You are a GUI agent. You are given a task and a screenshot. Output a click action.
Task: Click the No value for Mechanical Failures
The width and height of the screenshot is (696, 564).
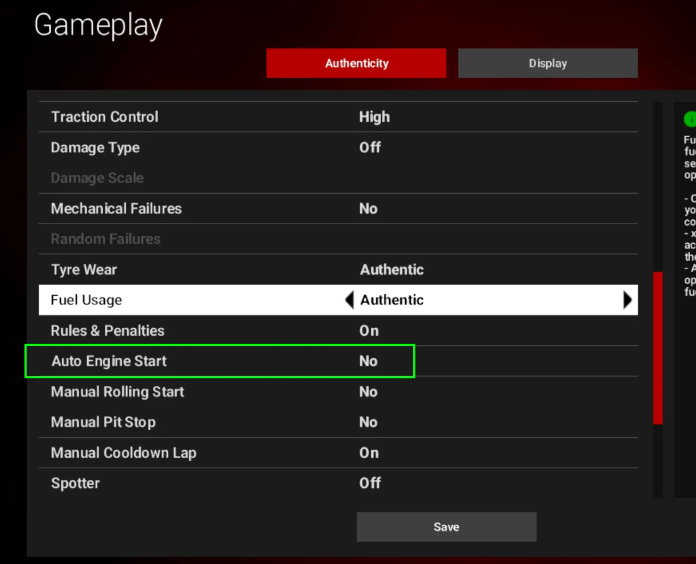(x=369, y=209)
